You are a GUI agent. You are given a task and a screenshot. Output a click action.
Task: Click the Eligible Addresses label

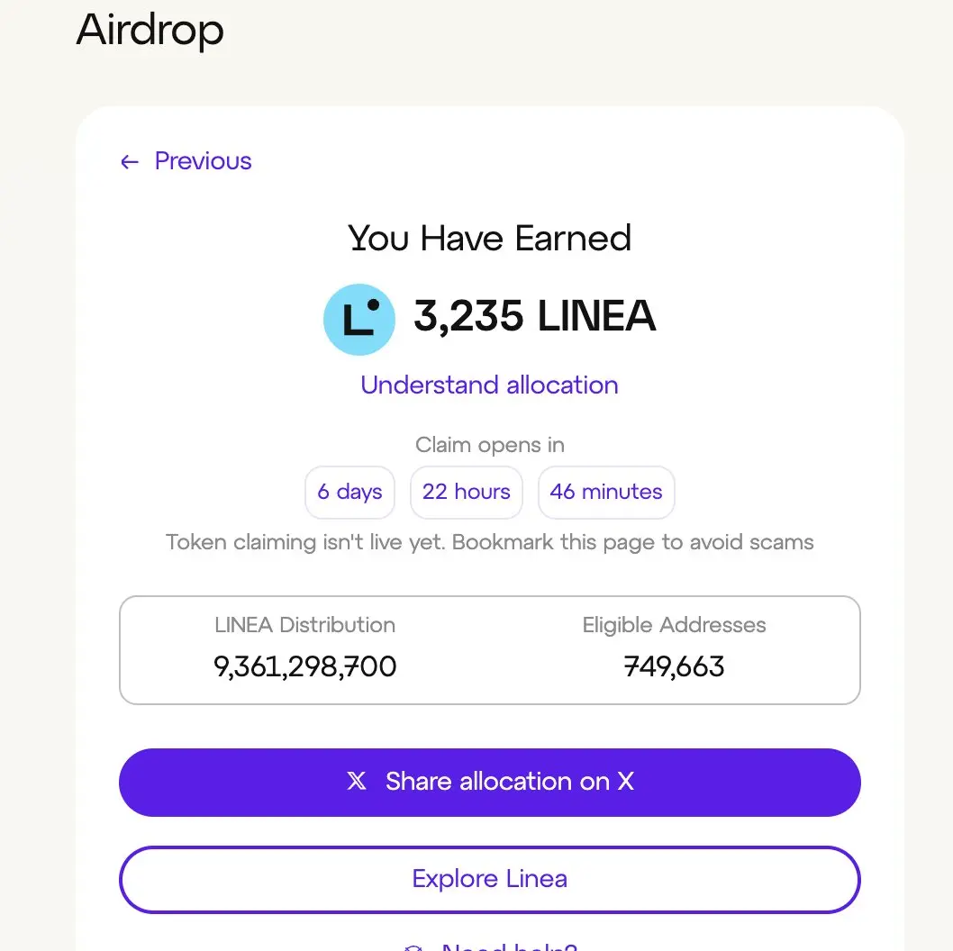pos(674,625)
